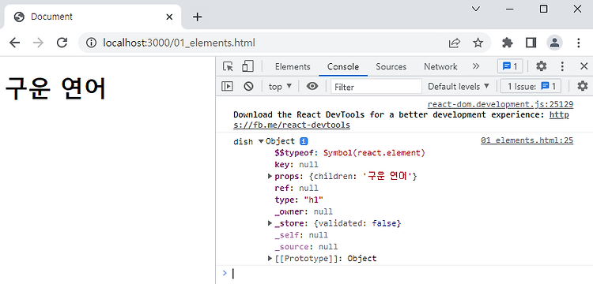Open Chrome's three-dot menu

click(x=578, y=43)
